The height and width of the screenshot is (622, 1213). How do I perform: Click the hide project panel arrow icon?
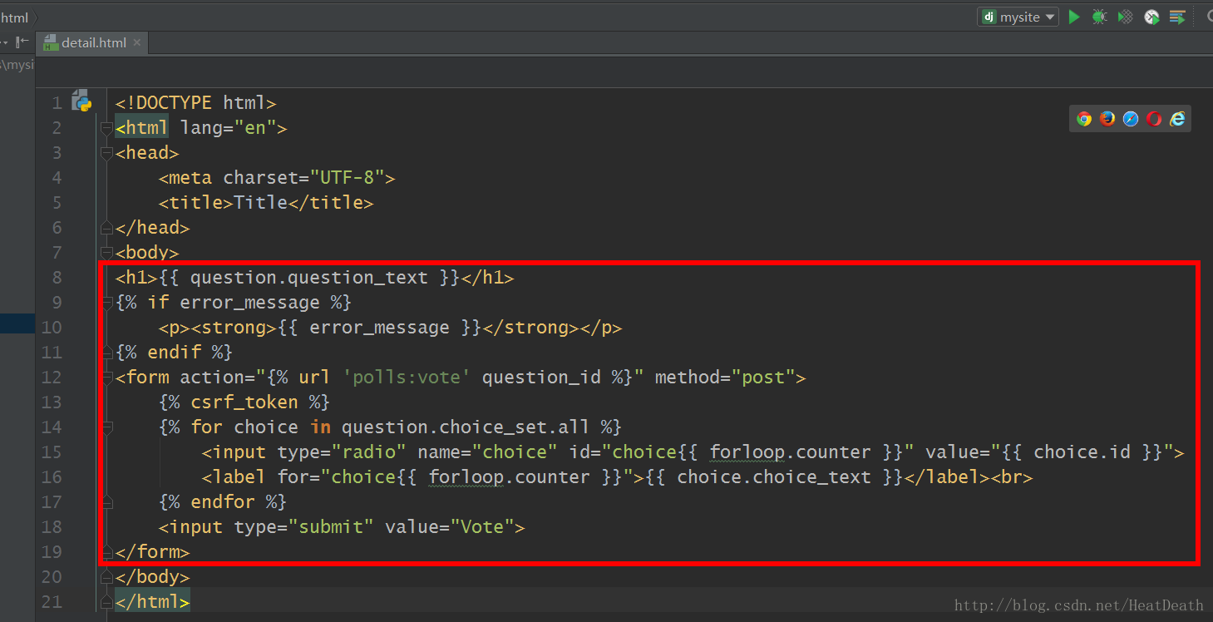pyautogui.click(x=22, y=42)
